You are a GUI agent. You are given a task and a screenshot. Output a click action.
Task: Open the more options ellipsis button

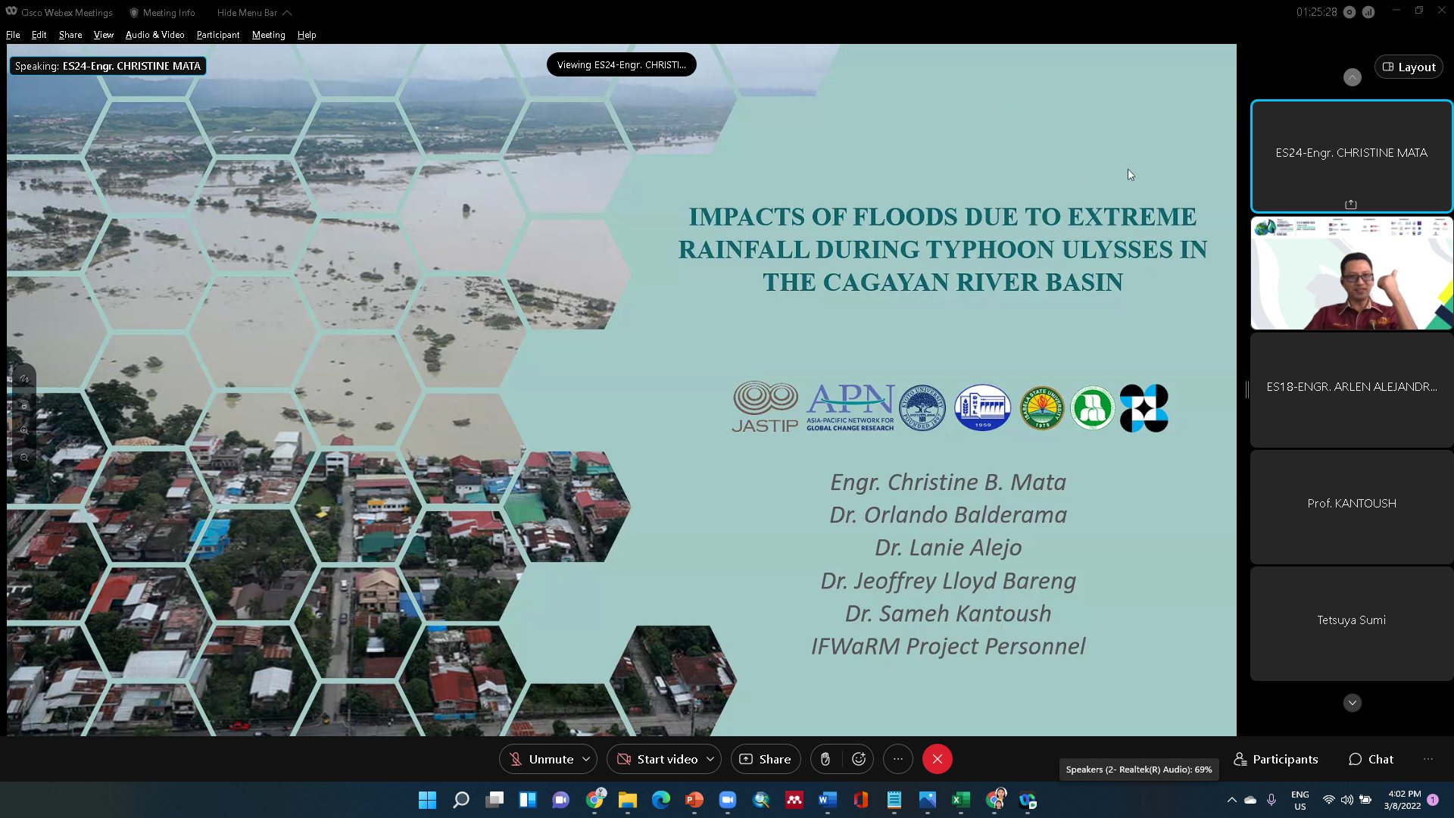898,759
